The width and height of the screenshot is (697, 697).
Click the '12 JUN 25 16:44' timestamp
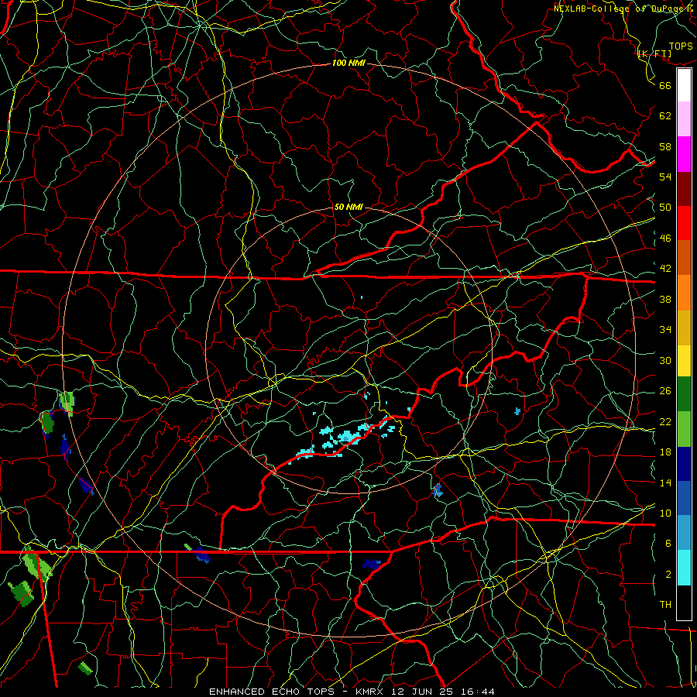pos(443,692)
